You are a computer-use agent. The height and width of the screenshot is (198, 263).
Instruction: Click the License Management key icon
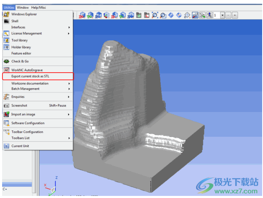[6, 34]
